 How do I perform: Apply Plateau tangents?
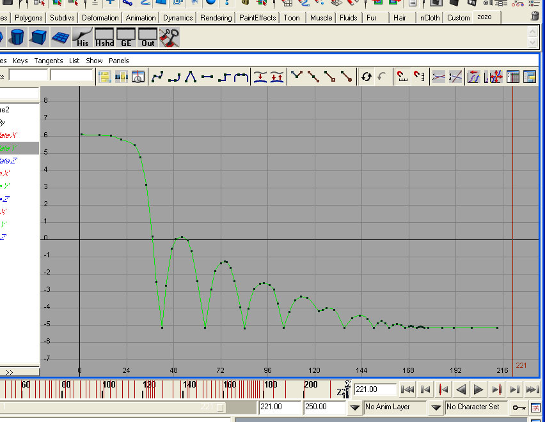tap(241, 77)
